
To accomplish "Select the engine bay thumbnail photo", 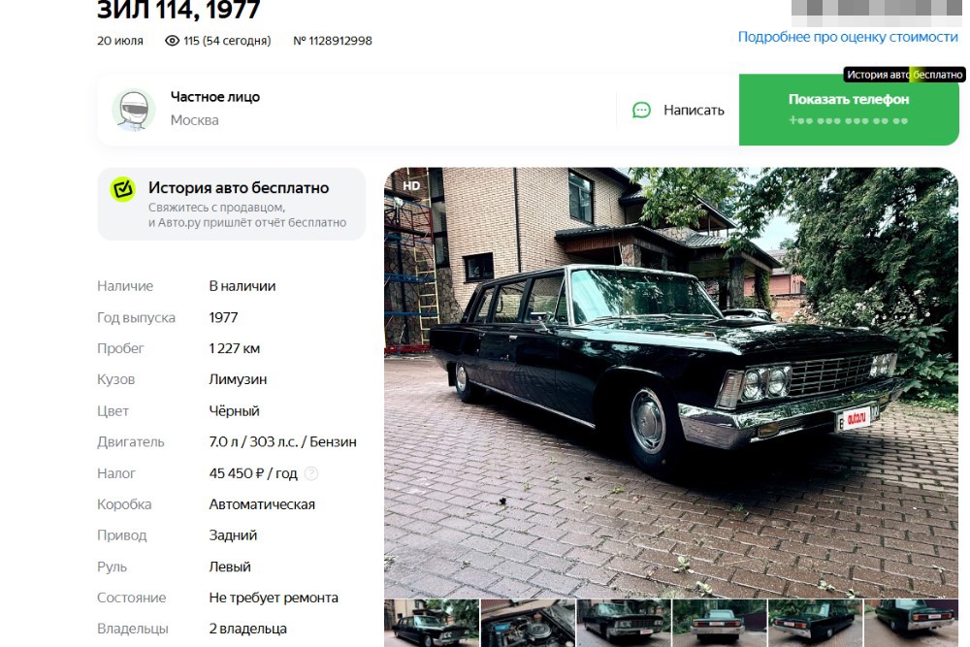I will click(528, 623).
